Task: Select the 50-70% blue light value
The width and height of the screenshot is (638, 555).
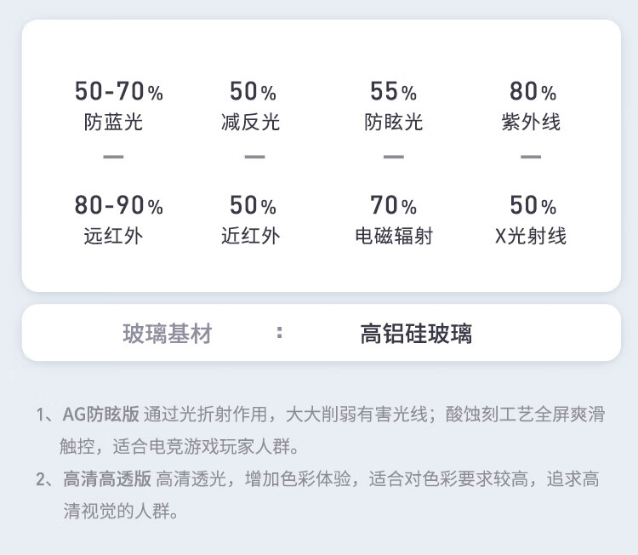Action: pos(118,91)
